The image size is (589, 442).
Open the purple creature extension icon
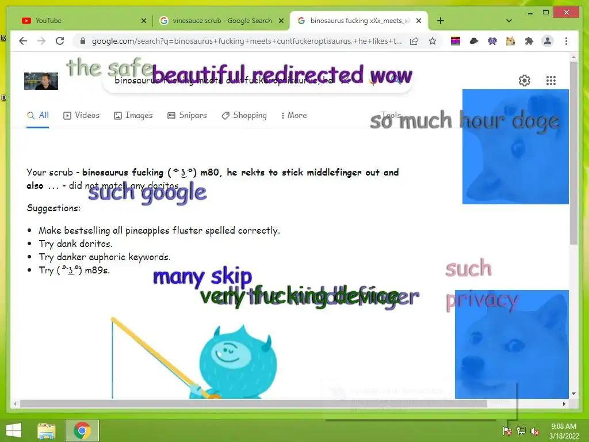coord(492,41)
